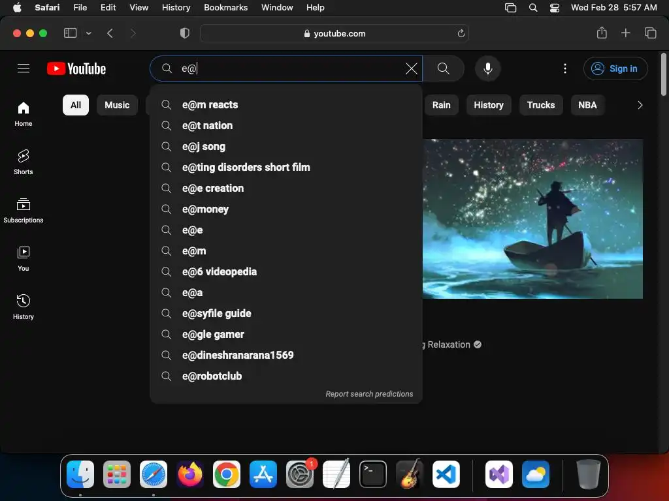Open Shorts from the sidebar

24,162
